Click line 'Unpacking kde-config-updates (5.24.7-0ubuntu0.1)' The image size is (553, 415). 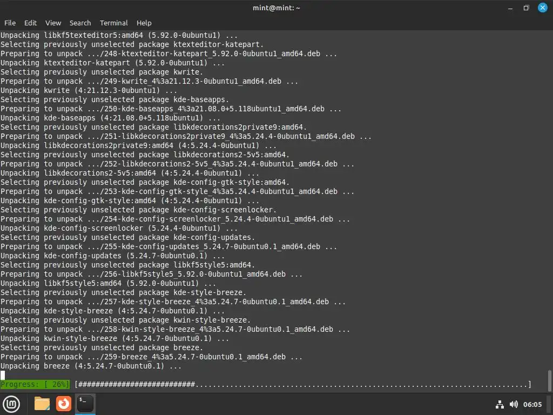[x=112, y=256]
